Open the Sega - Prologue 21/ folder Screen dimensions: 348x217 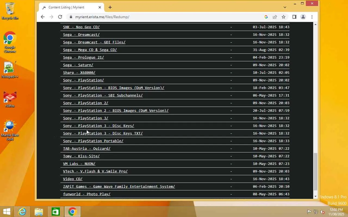tap(83, 58)
